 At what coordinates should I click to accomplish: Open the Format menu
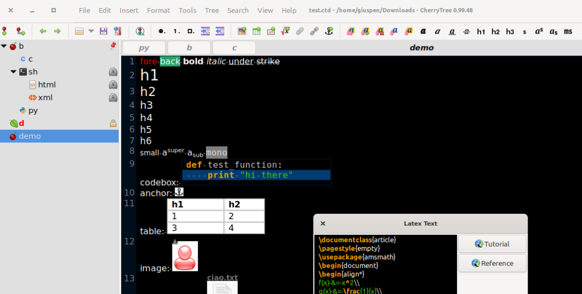(x=158, y=10)
